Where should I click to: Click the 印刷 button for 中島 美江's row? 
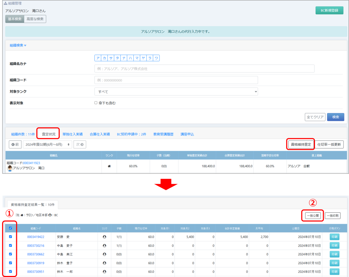[334, 254]
